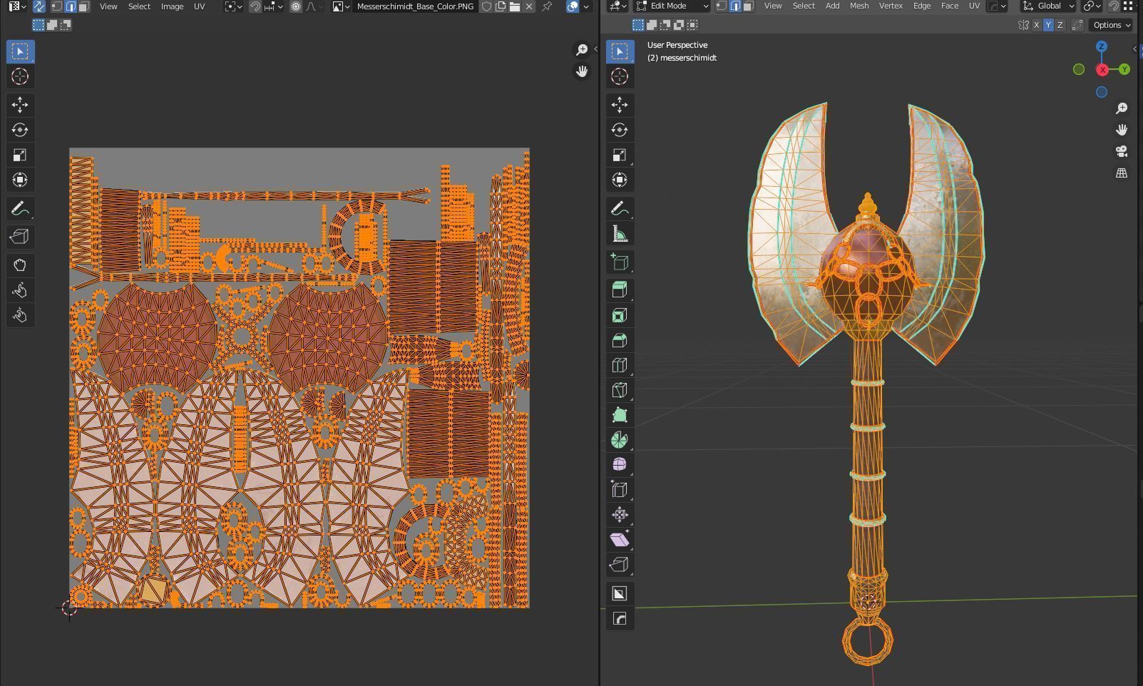
Task: Select the Loop Cut tool
Action: click(x=619, y=365)
